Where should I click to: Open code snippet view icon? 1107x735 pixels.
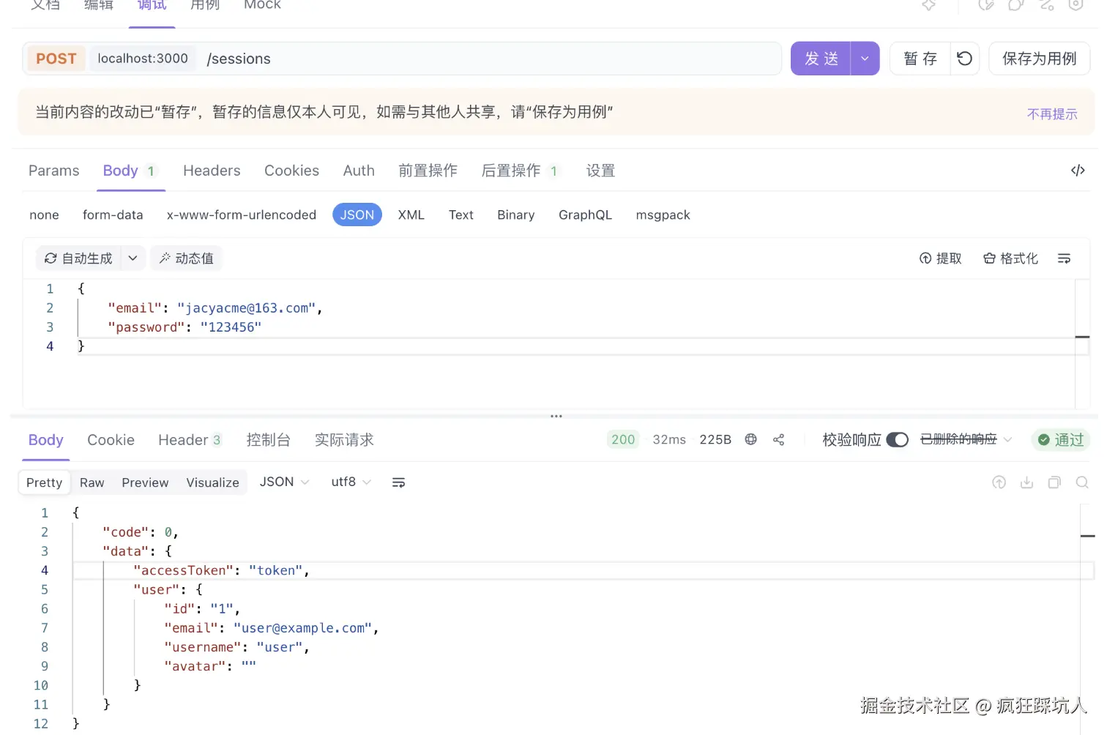pos(1077,171)
